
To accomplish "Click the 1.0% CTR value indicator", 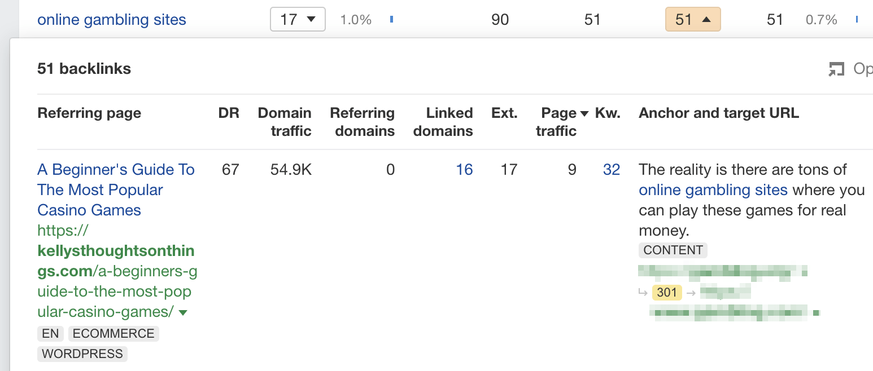I will click(356, 19).
